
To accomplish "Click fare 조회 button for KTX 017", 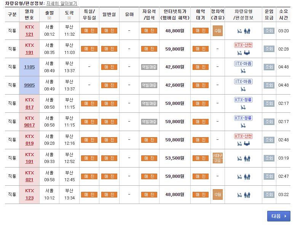I will click(269, 103).
